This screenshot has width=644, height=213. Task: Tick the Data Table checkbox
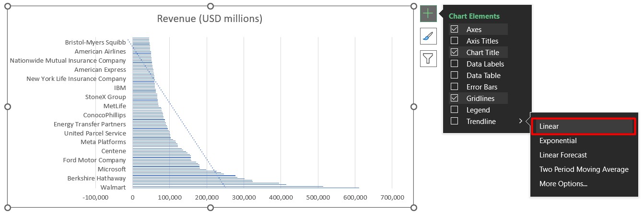[x=454, y=75]
